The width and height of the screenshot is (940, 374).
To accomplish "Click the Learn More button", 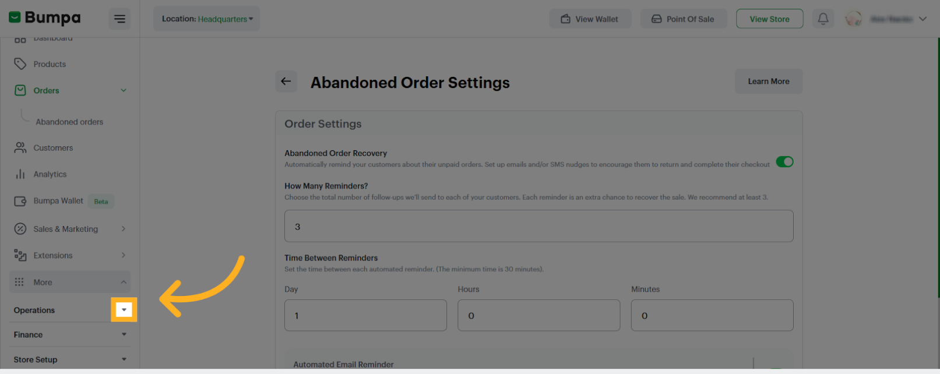I will point(769,82).
